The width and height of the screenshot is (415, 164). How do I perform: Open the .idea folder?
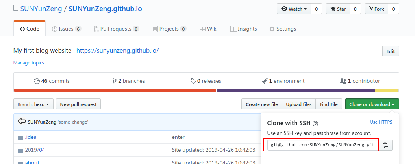click(x=30, y=137)
